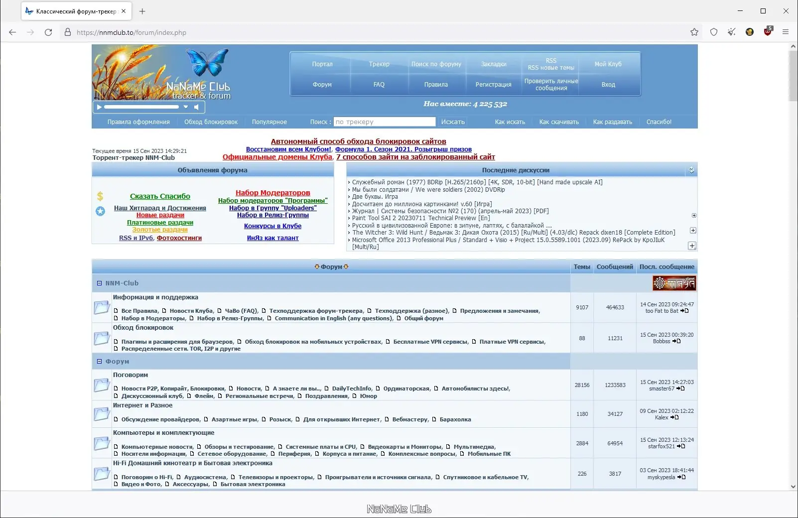This screenshot has width=798, height=518.
Task: Open the audio player dropdown arrow
Action: (x=186, y=107)
